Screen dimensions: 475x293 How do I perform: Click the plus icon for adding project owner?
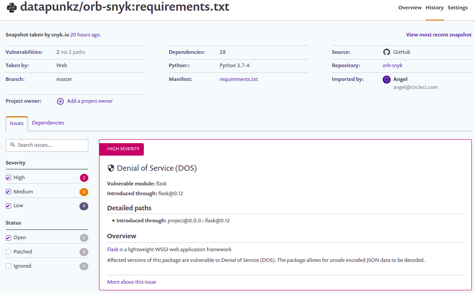pos(60,101)
